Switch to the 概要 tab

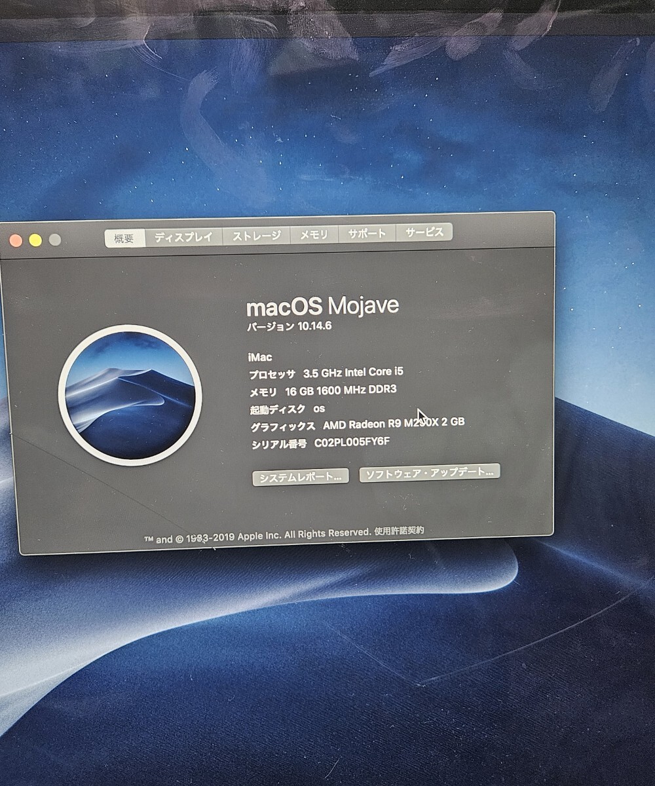[124, 238]
